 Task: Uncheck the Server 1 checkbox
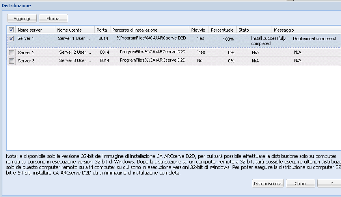[11, 39]
